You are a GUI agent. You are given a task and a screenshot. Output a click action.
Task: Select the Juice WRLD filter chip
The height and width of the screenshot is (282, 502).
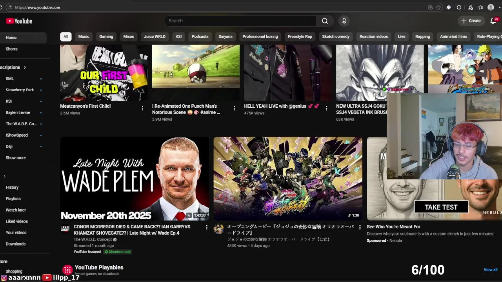pyautogui.click(x=155, y=36)
